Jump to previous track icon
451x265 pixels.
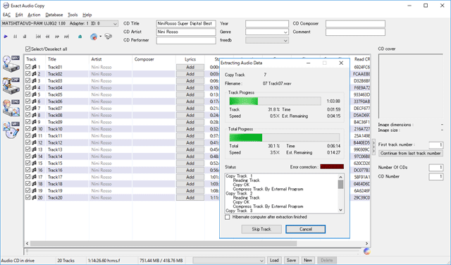pyautogui.click(x=38, y=37)
